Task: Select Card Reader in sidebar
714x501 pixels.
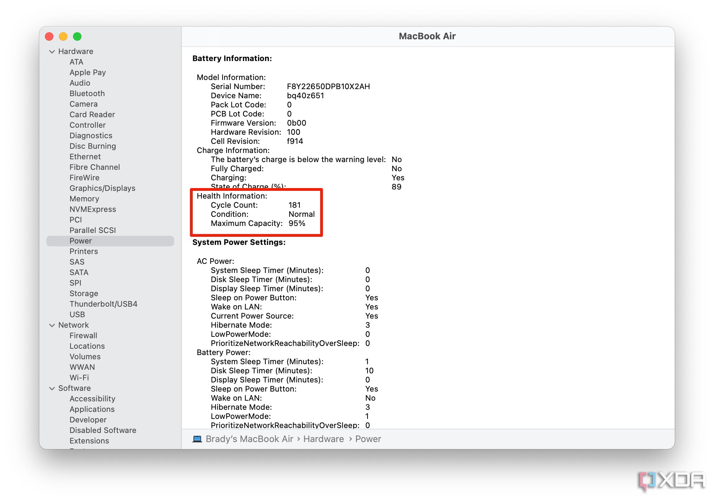Action: pos(92,115)
